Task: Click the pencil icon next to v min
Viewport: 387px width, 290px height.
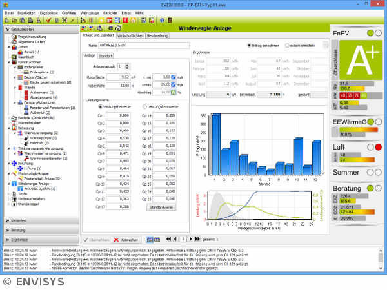Action: (x=173, y=77)
